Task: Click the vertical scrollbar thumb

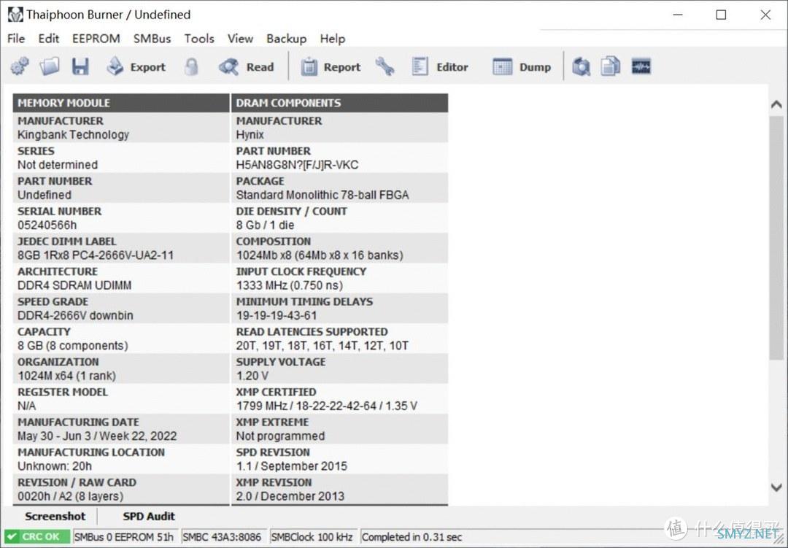Action: (x=776, y=238)
